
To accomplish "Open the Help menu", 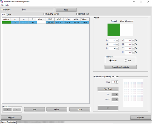I will coord(7,5).
